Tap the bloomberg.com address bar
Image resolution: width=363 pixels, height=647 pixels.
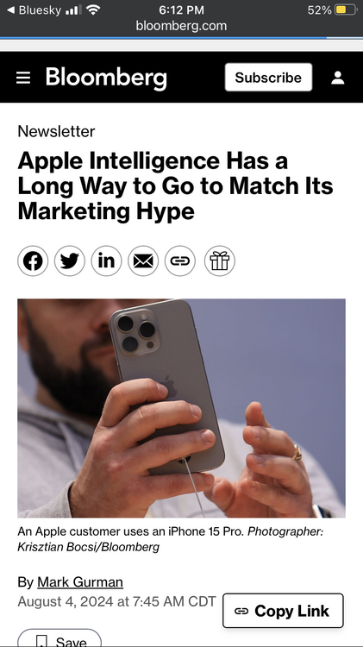(181, 26)
